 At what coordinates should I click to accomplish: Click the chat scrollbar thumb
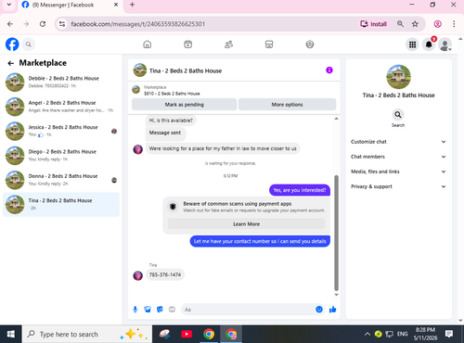(x=336, y=234)
